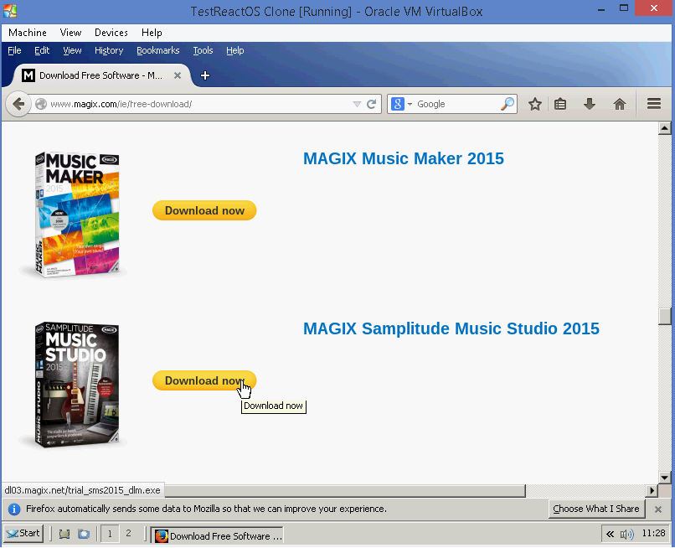Bookmark this page with the star icon
The height and width of the screenshot is (548, 675).
tap(535, 104)
